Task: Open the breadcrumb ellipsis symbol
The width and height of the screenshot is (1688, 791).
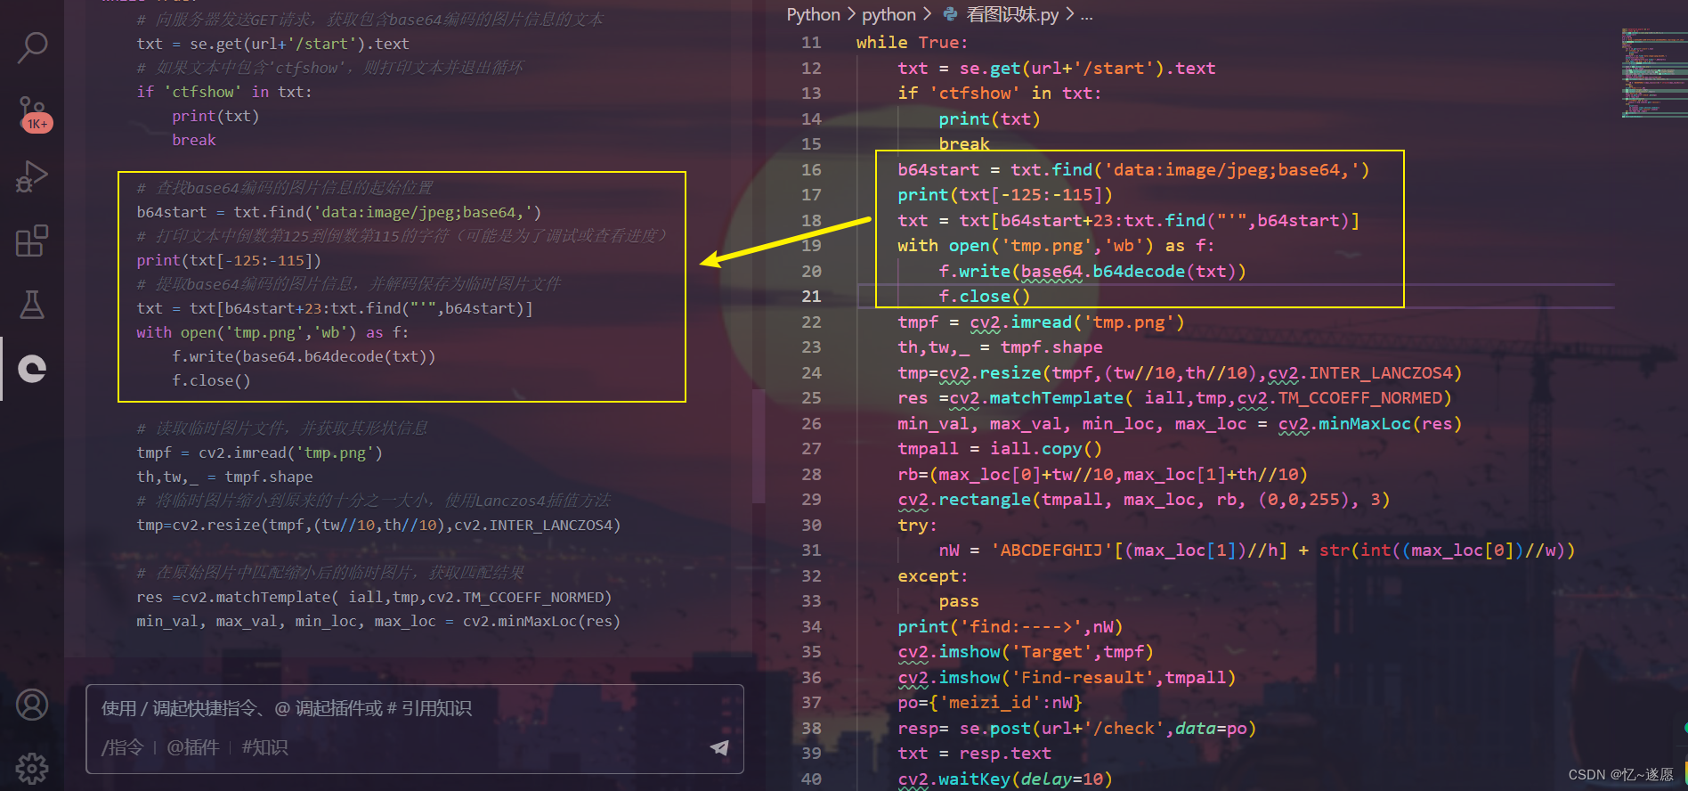Action: pyautogui.click(x=1086, y=14)
